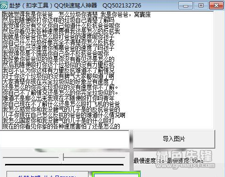Screen dimensions: 225x177
Task: Click the green app icon in title bar
Action: (4, 5)
